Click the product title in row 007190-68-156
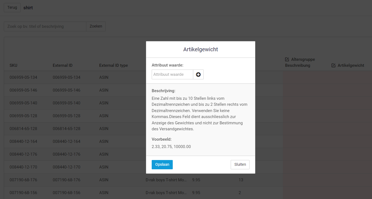The width and height of the screenshot is (372, 199). click(x=166, y=193)
